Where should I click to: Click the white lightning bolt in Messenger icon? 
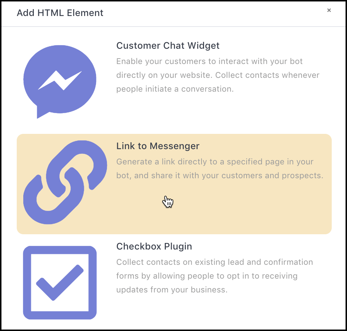tap(60, 80)
